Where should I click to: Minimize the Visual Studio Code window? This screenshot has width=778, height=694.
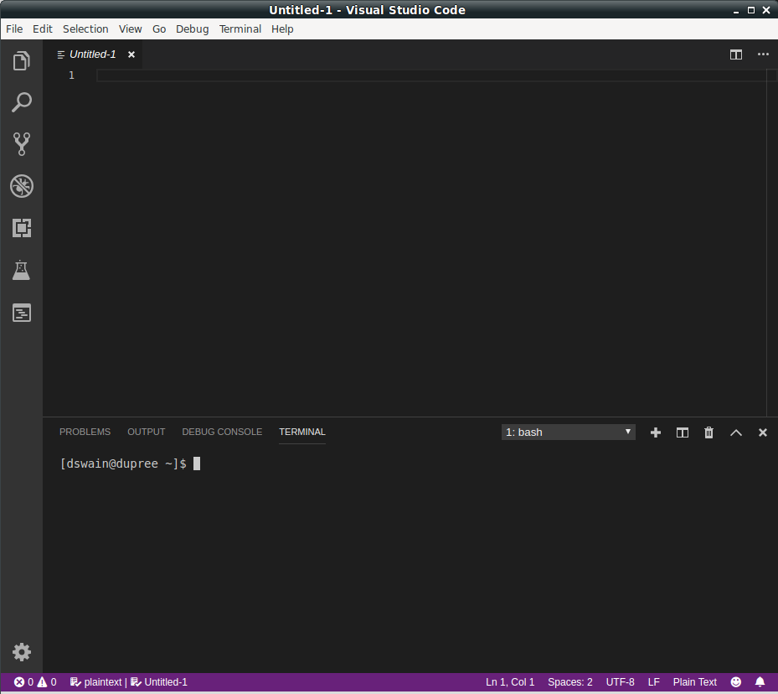click(x=736, y=10)
